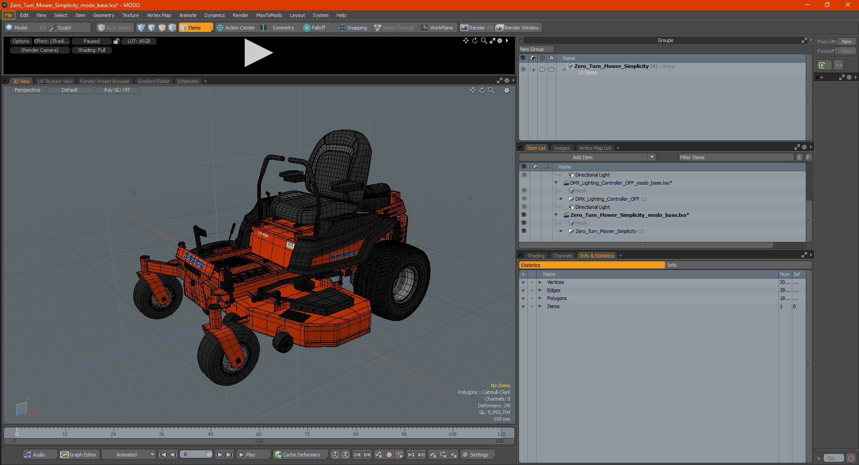Start the preview render play arrow
Screen dimensions: 859x465
click(258, 53)
